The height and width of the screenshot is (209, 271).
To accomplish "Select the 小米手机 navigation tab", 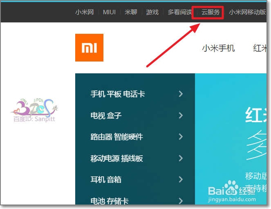I will coord(218,48).
